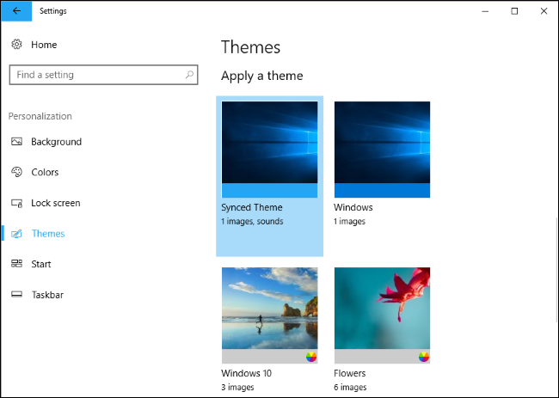Click the Start tiles icon
The width and height of the screenshot is (559, 398).
click(x=16, y=264)
